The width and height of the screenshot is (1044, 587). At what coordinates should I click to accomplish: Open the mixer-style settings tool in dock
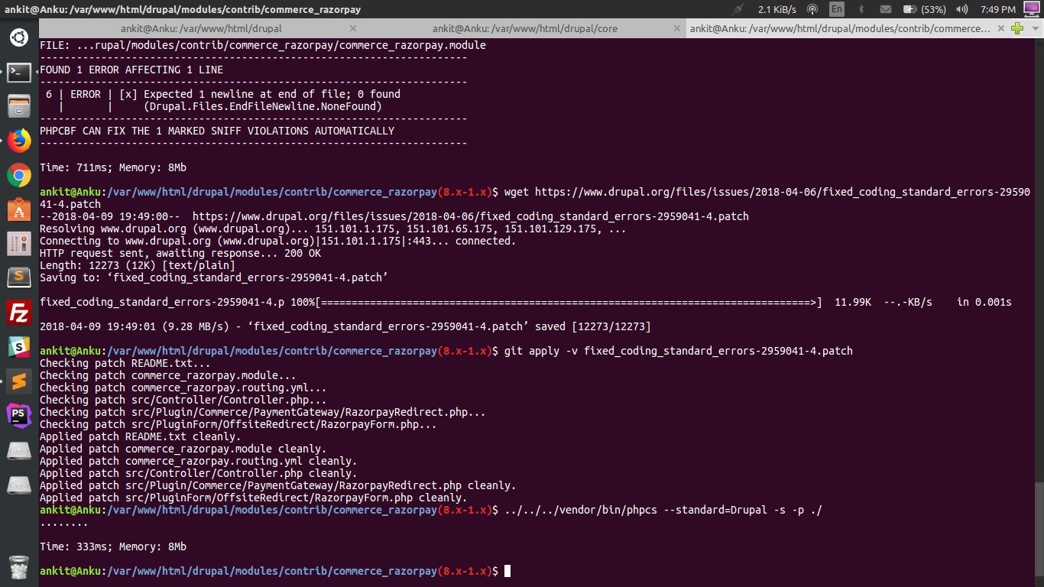pyautogui.click(x=19, y=244)
